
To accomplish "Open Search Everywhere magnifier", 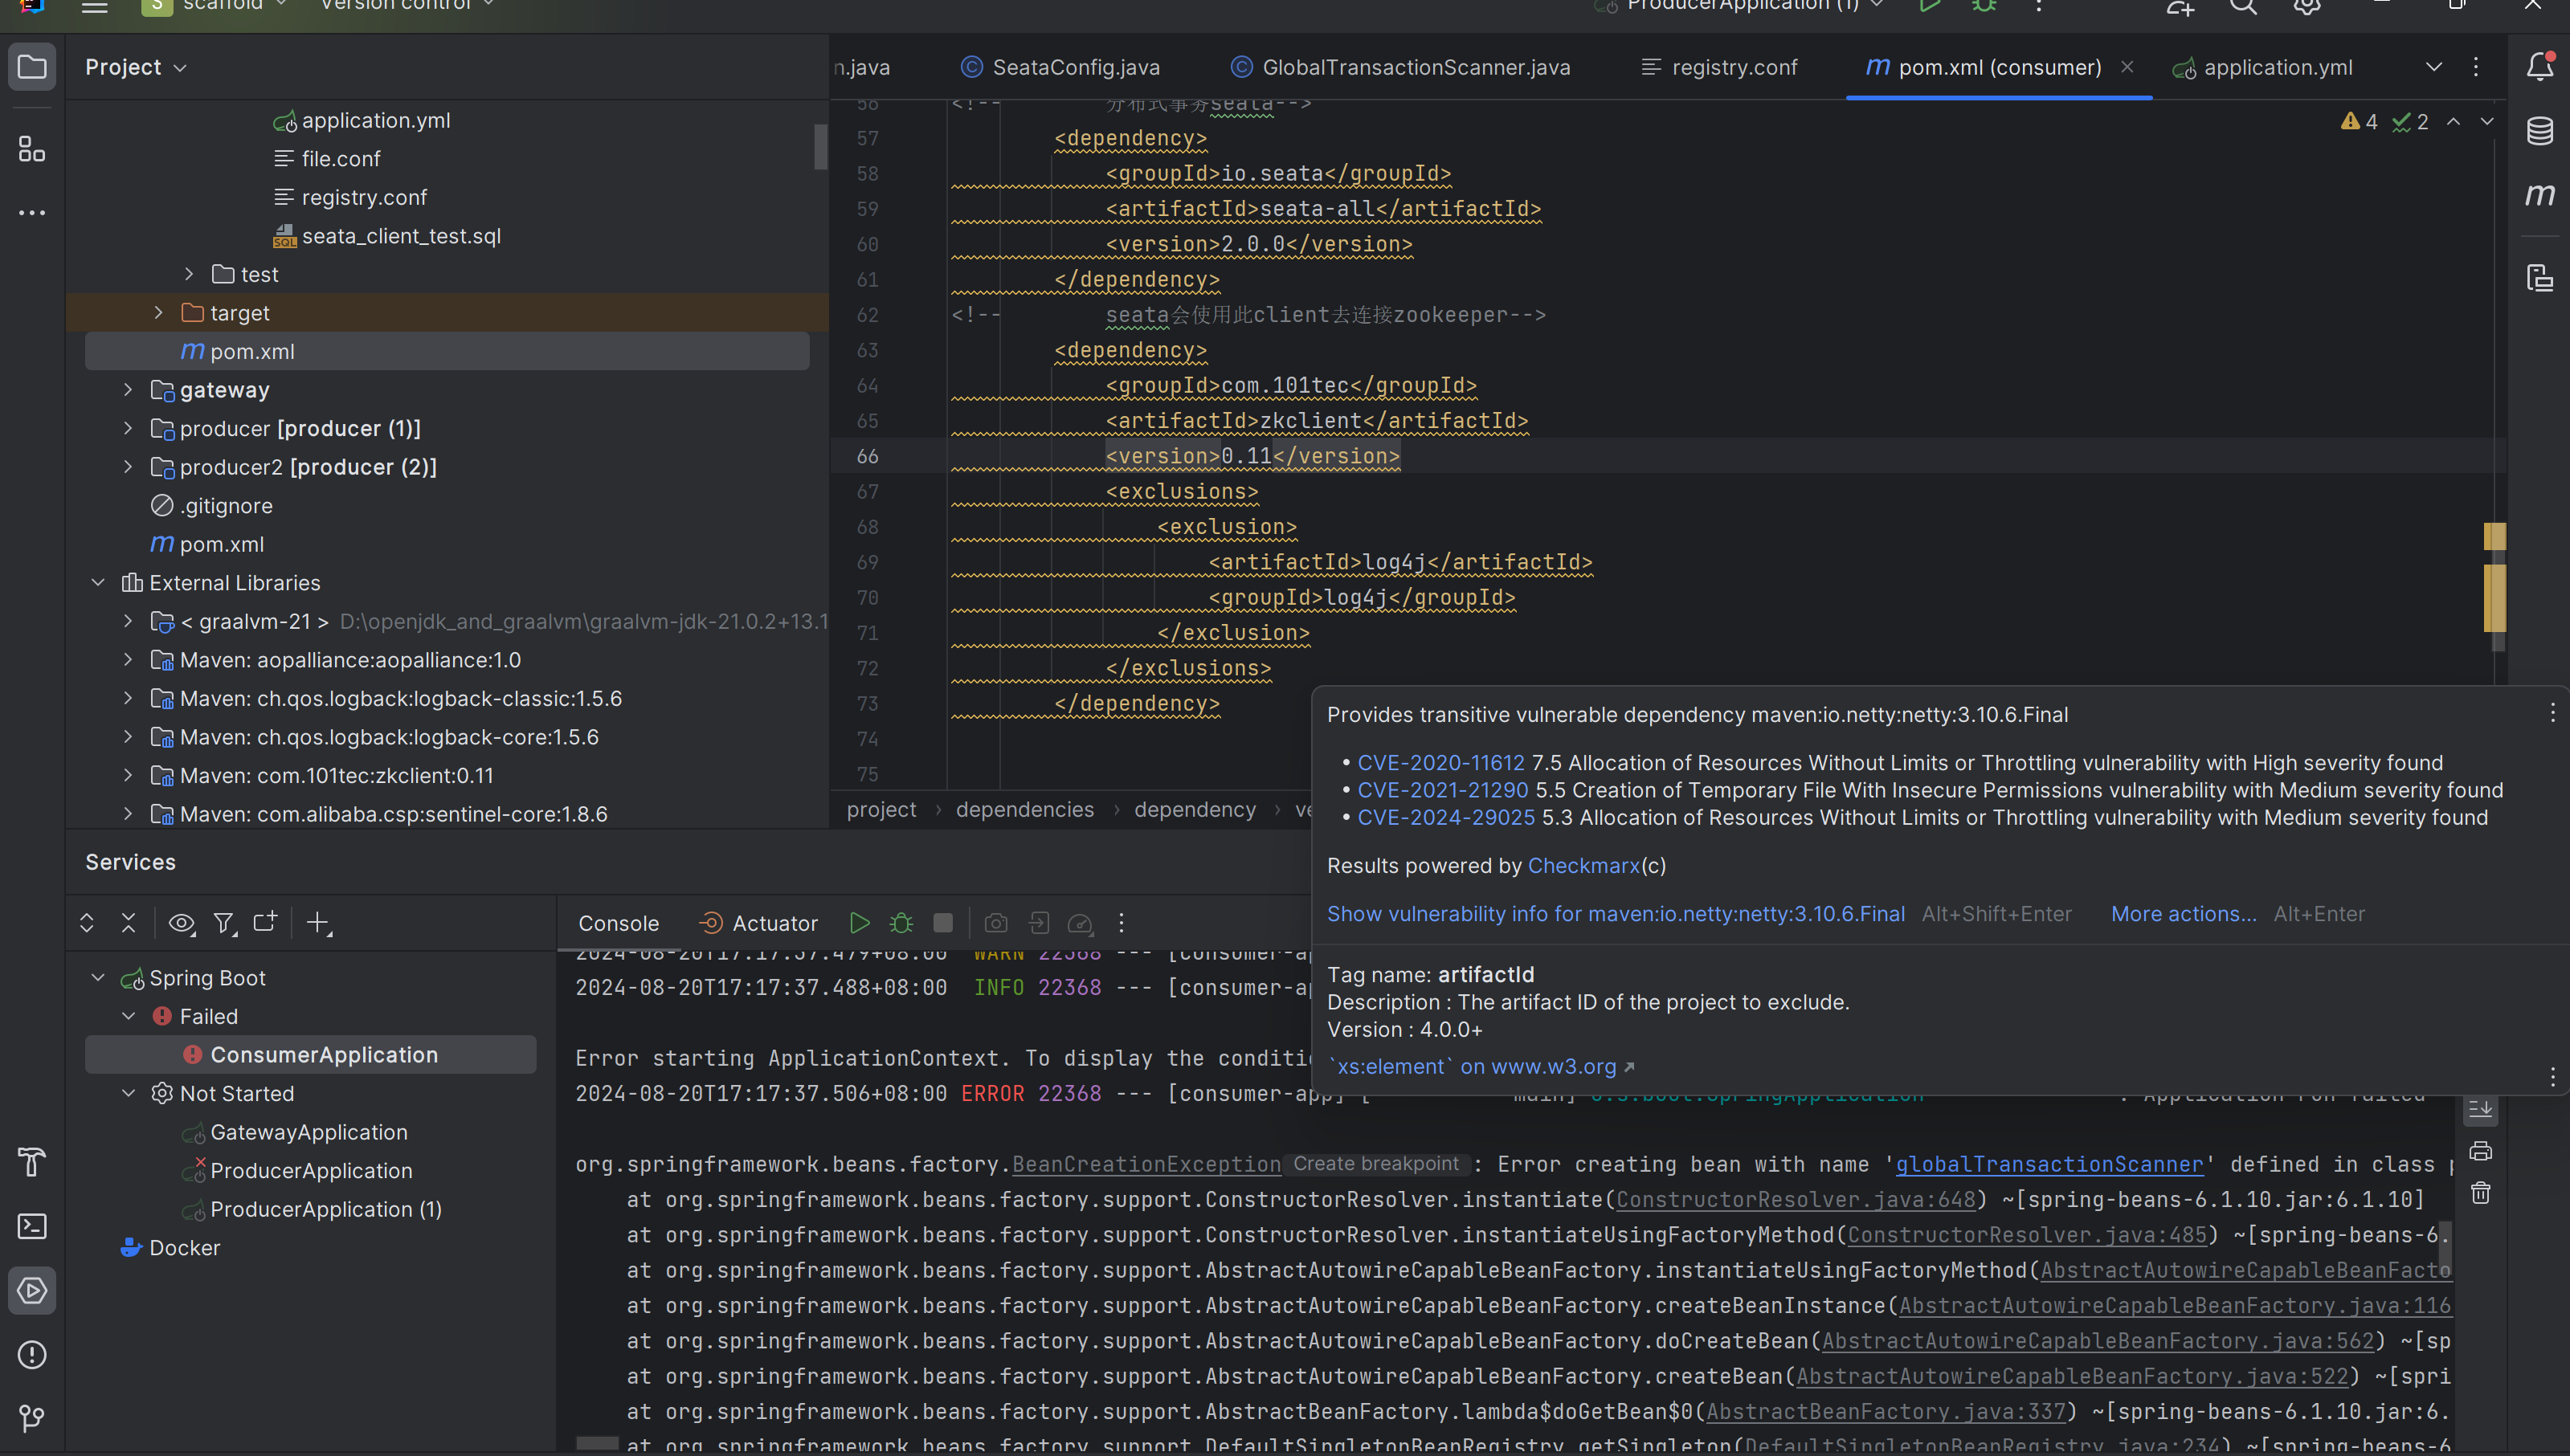I will [x=2243, y=6].
